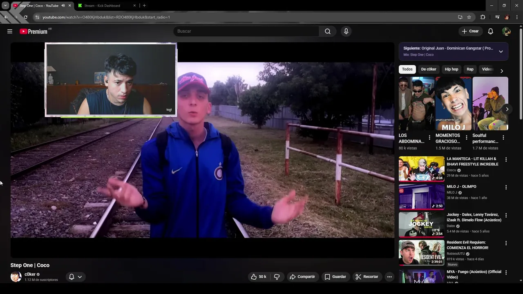Viewport: 523px width, 294px height.
Task: Mute the YouTube tab via speaker icon
Action: [x=63, y=6]
